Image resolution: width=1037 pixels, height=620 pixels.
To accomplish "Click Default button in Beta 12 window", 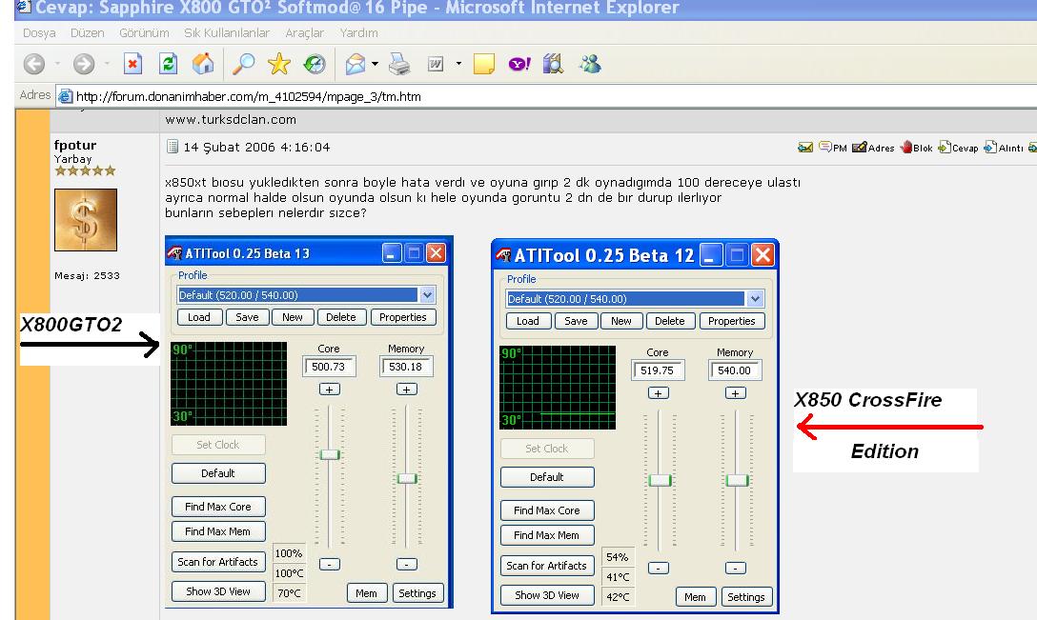I will pos(547,477).
